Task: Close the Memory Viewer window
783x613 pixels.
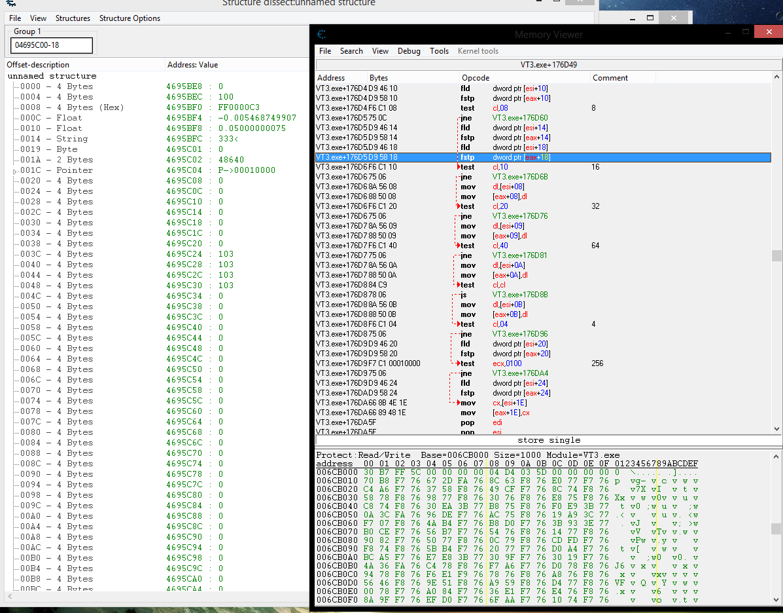Action: click(767, 31)
